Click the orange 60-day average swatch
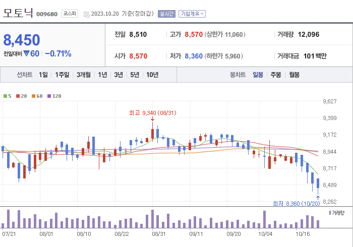The image size is (353, 247). pyautogui.click(x=34, y=96)
